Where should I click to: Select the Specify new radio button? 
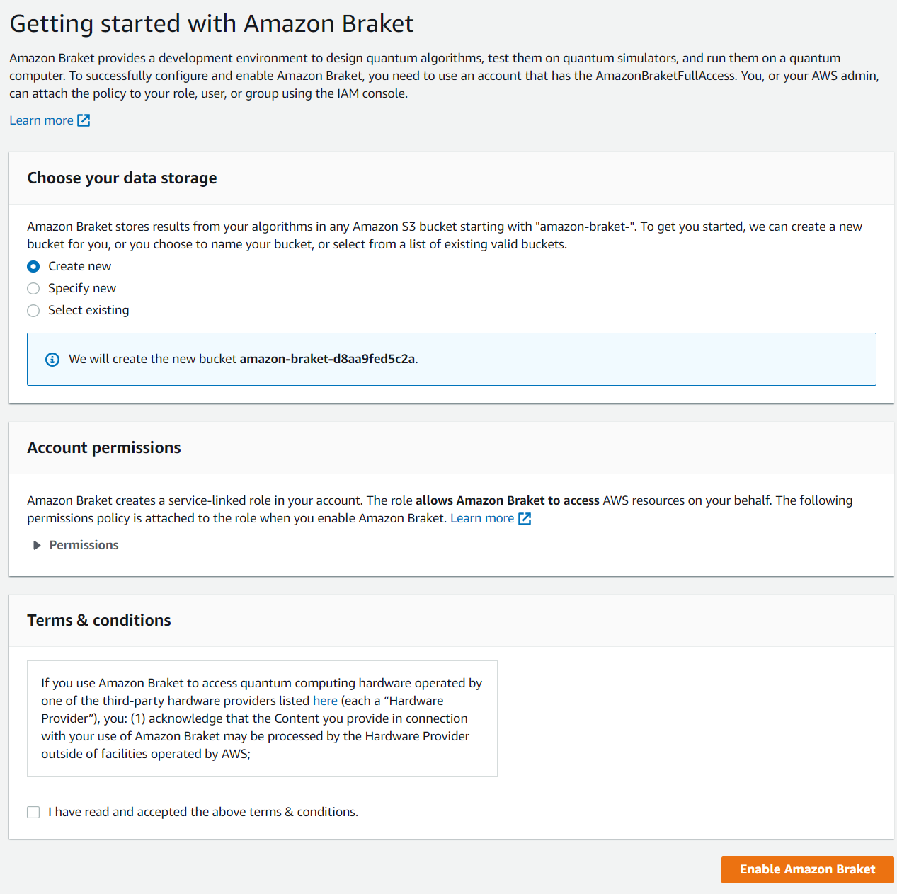(33, 288)
